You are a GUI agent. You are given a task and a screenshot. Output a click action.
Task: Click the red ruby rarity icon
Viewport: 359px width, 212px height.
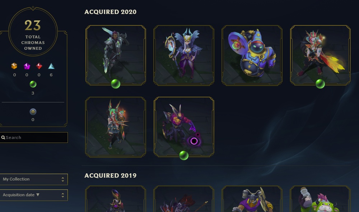coord(39,66)
